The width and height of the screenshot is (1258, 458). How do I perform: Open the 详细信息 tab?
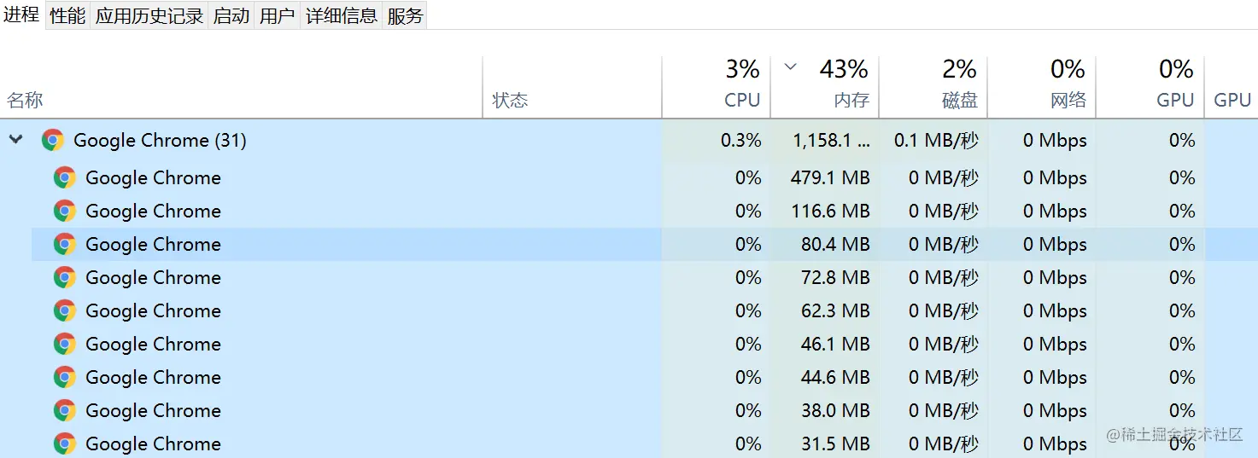click(x=342, y=15)
